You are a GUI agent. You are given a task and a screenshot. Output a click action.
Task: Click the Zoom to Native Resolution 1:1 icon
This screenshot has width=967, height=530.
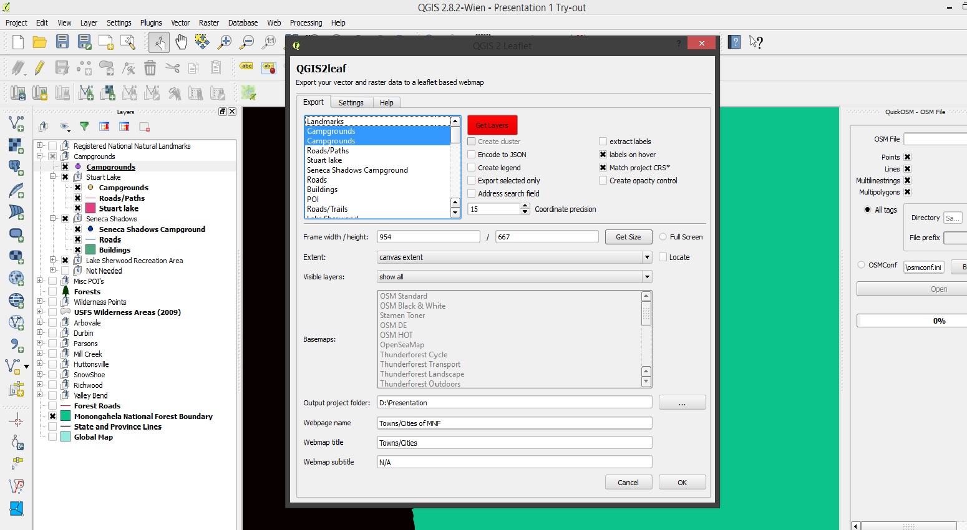[269, 42]
